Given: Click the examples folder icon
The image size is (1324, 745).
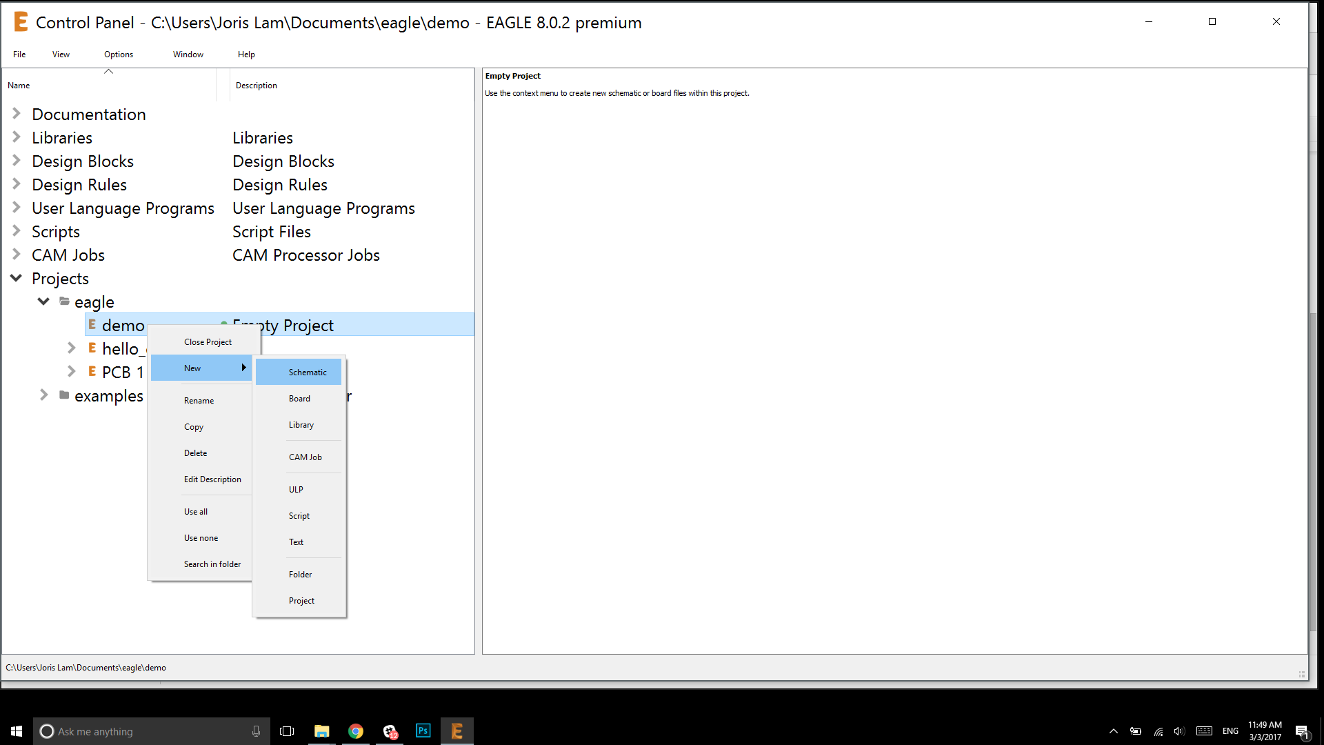Looking at the screenshot, I should 64,395.
